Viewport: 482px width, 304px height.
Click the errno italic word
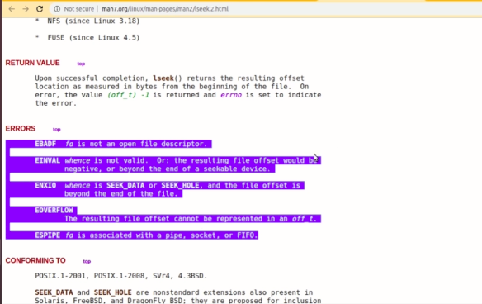pos(231,95)
